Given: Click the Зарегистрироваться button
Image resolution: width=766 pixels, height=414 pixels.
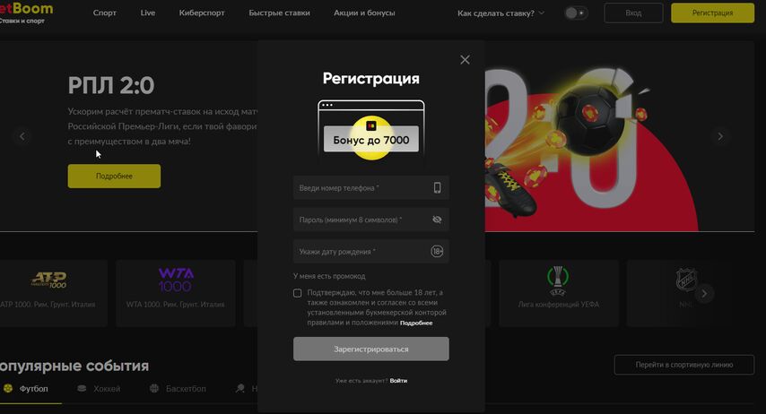Looking at the screenshot, I should coord(370,349).
